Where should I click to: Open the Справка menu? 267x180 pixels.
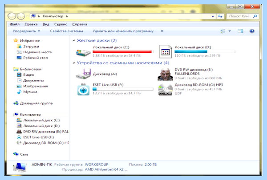point(80,24)
